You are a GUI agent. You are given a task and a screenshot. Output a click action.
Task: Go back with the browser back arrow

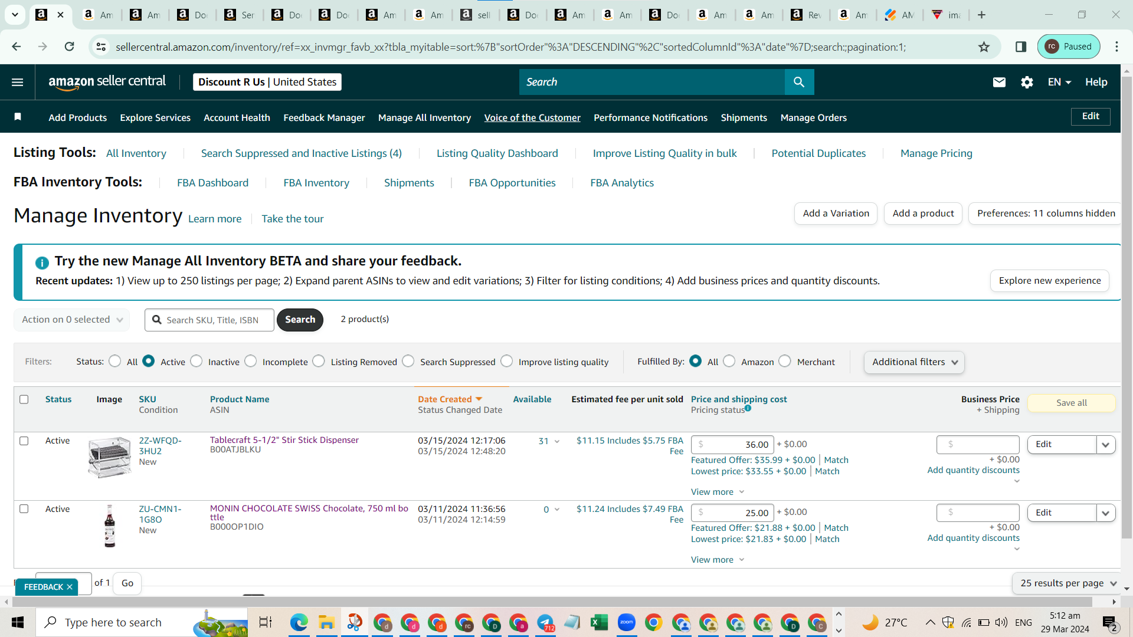tap(17, 47)
